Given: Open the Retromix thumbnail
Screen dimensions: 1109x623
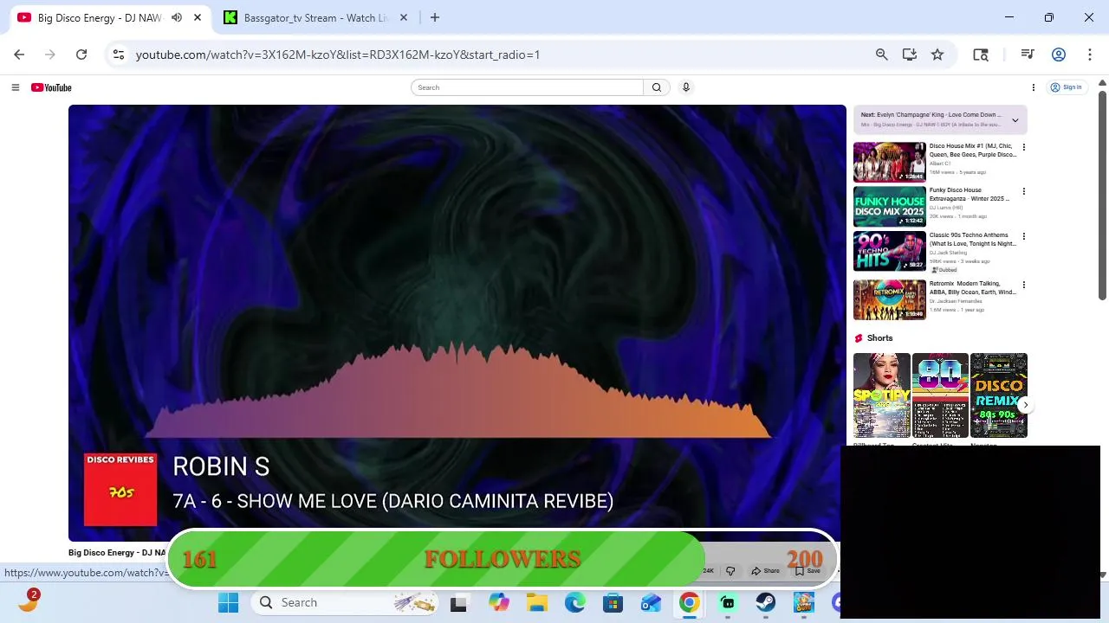Looking at the screenshot, I should click(890, 300).
